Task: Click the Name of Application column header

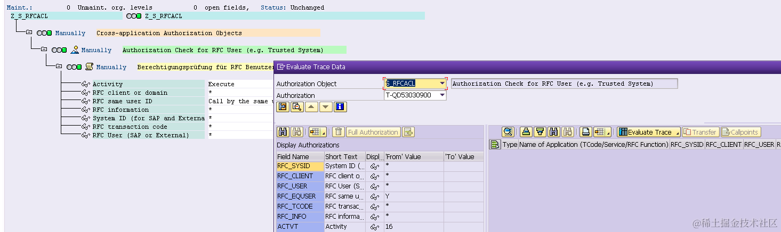Action: pyautogui.click(x=593, y=144)
